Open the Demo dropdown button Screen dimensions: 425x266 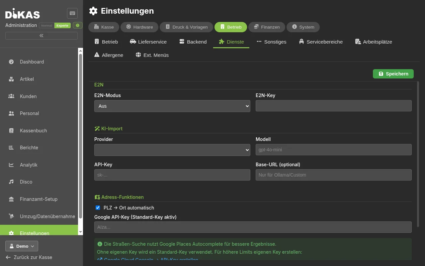click(22, 246)
